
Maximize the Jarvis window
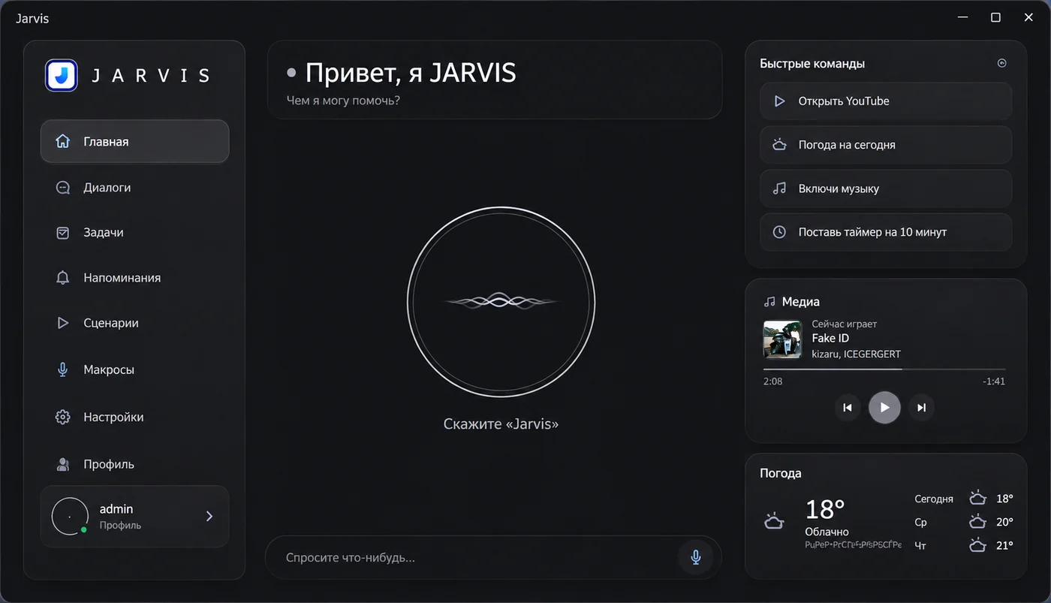pyautogui.click(x=995, y=17)
